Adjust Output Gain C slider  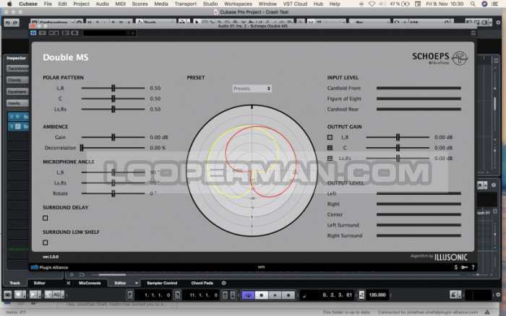click(x=398, y=147)
